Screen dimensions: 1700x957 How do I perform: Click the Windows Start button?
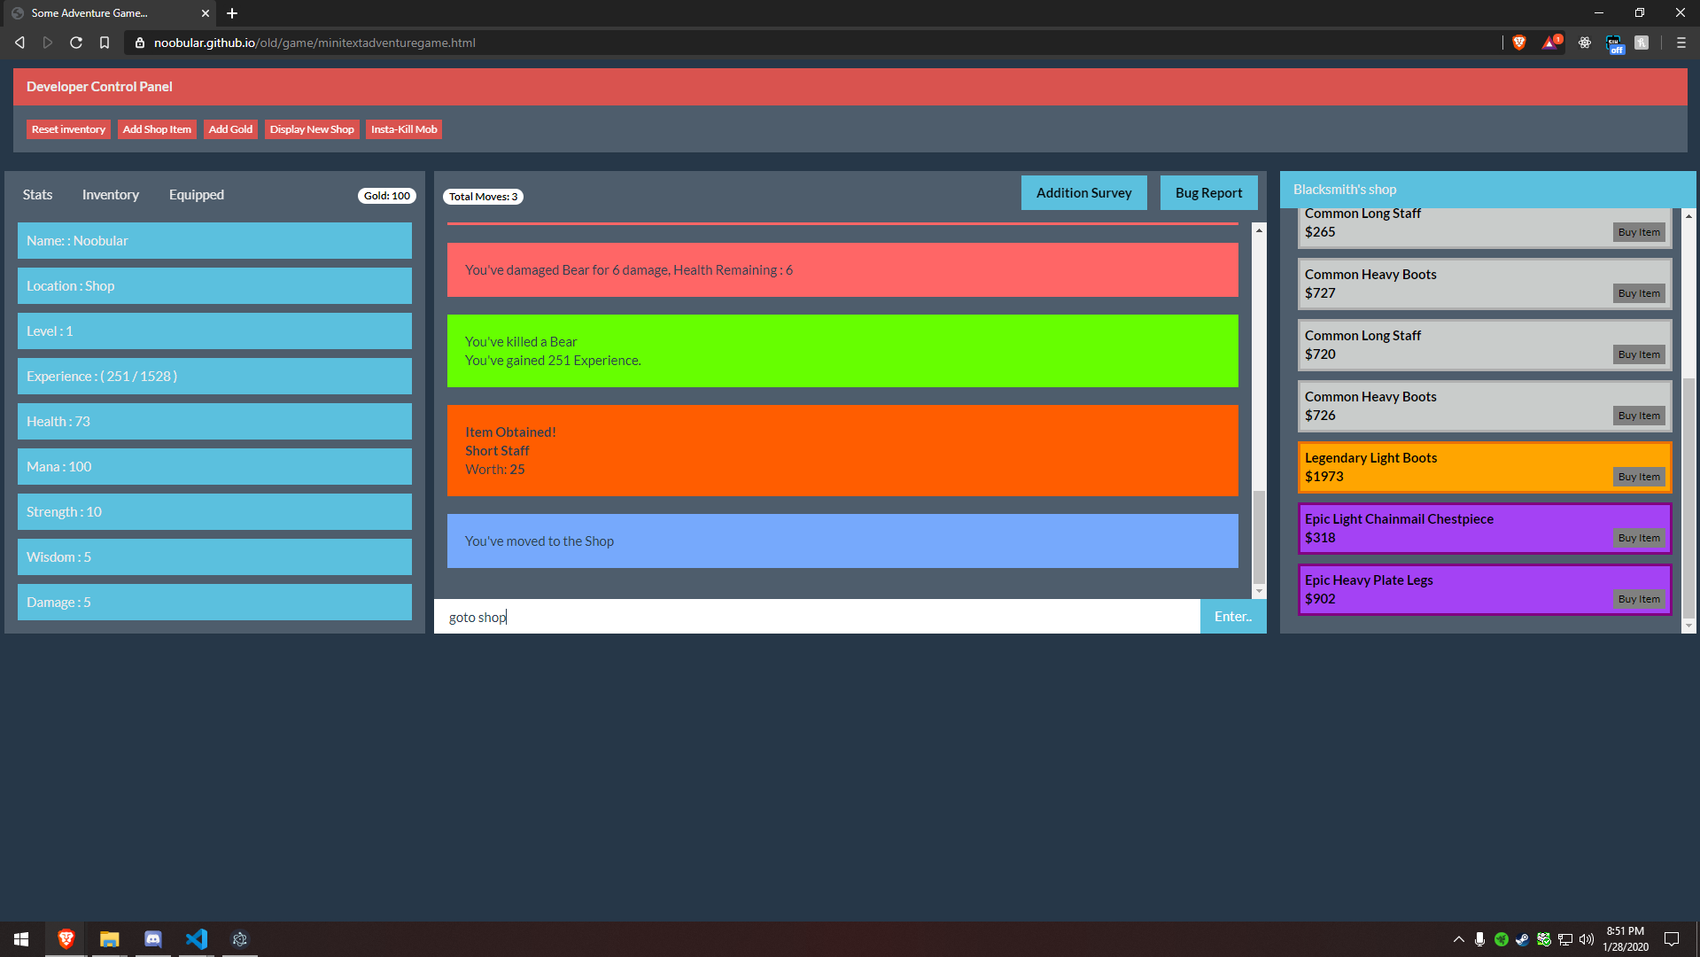tap(21, 938)
